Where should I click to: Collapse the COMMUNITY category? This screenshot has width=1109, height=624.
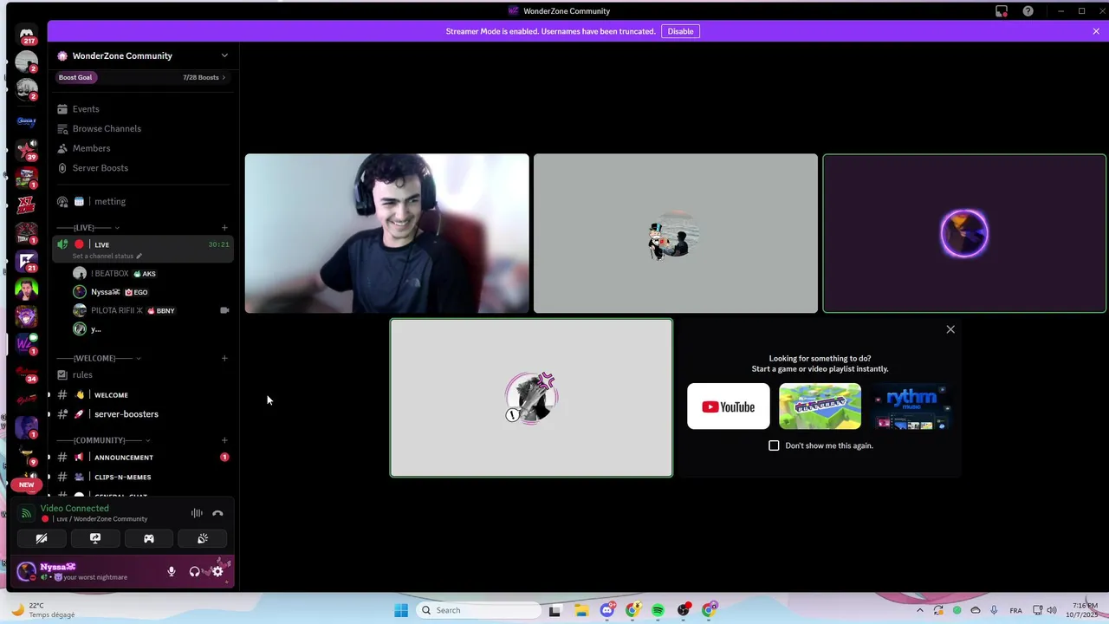103,440
